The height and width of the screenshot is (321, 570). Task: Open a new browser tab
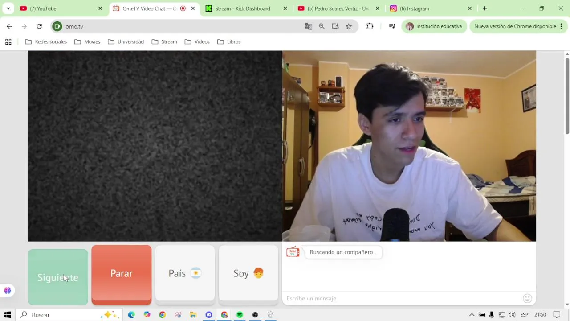point(485,8)
